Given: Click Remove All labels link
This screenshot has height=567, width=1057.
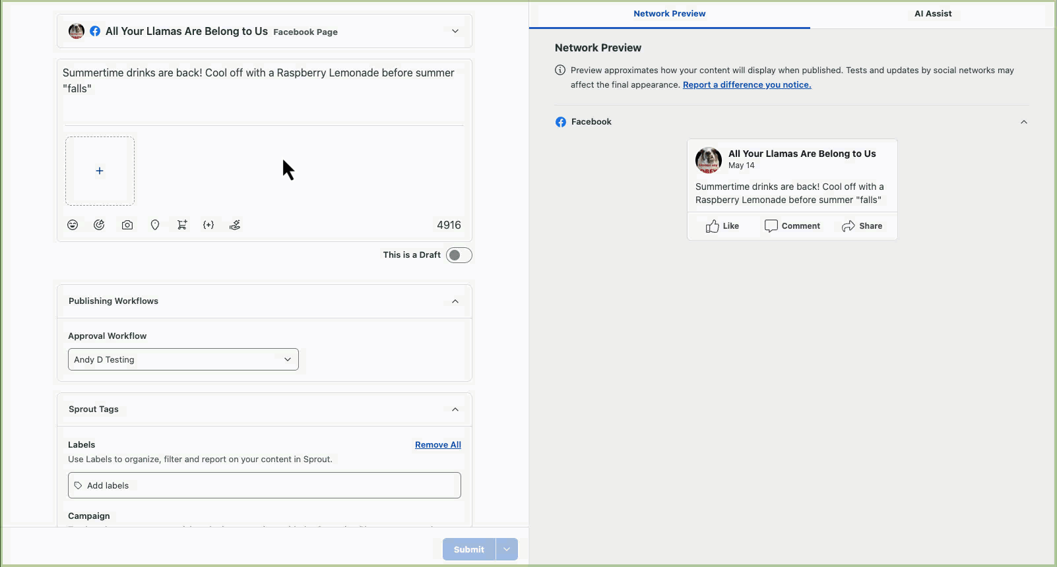Looking at the screenshot, I should pyautogui.click(x=437, y=445).
